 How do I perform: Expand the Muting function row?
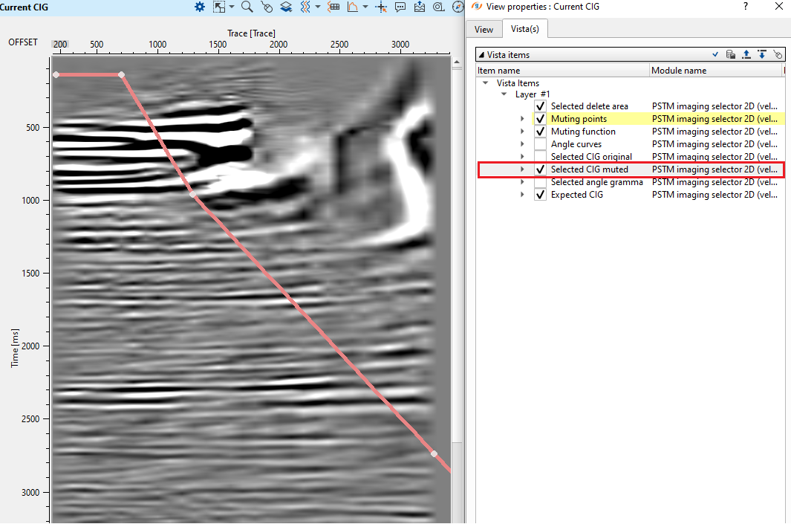522,132
